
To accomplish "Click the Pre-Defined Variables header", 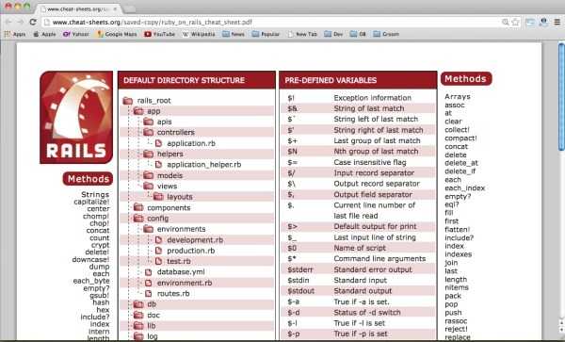I will [358, 80].
